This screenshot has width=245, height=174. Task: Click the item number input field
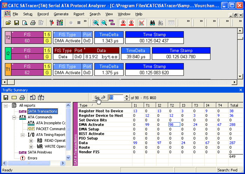116,98
